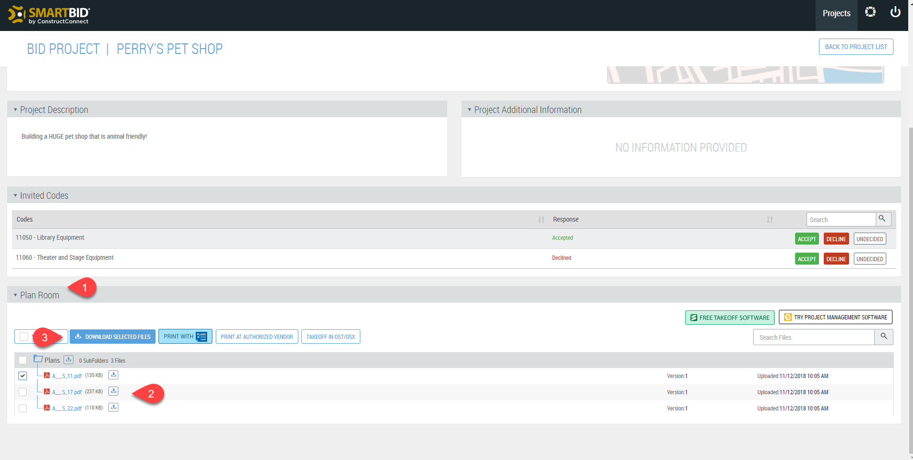Sort the Codes column

541,220
